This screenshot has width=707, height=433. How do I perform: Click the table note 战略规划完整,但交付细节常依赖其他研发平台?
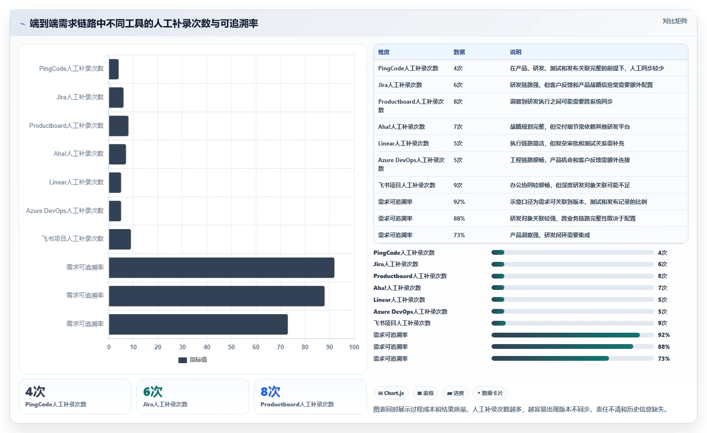(x=570, y=127)
